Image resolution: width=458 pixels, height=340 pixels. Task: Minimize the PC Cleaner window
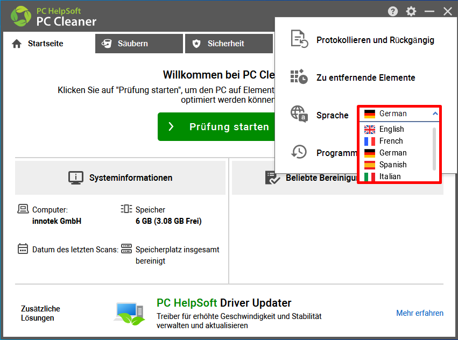tap(429, 11)
